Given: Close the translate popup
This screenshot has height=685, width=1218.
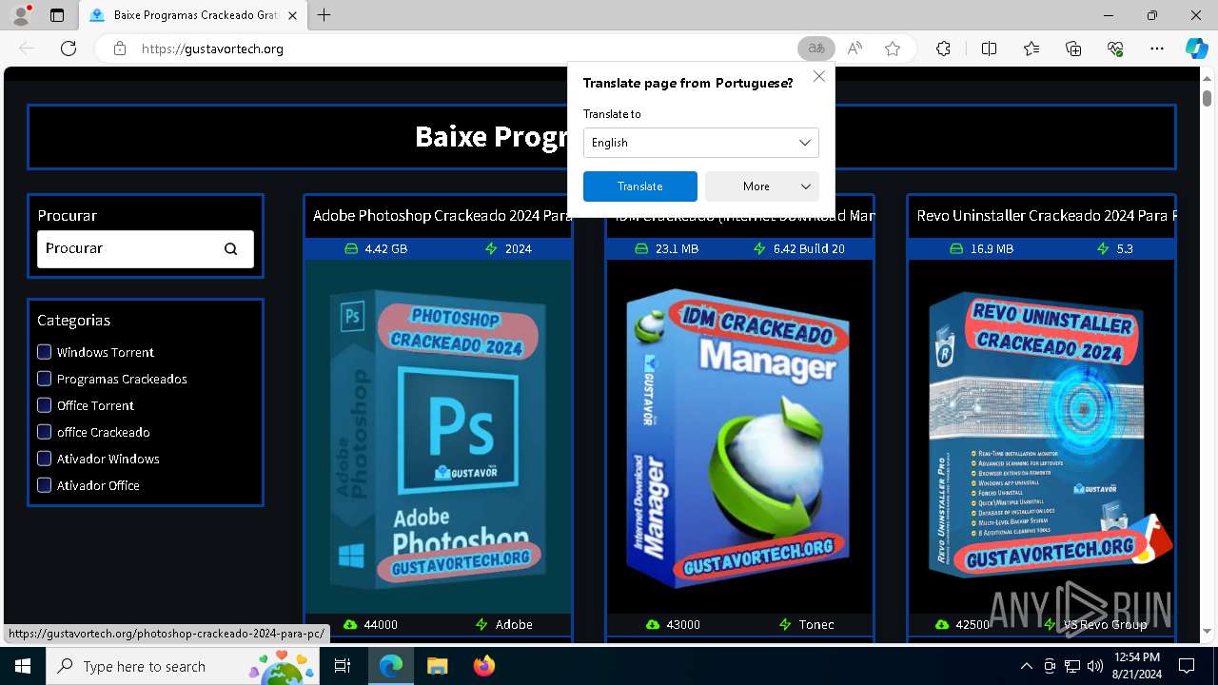Looking at the screenshot, I should (819, 76).
